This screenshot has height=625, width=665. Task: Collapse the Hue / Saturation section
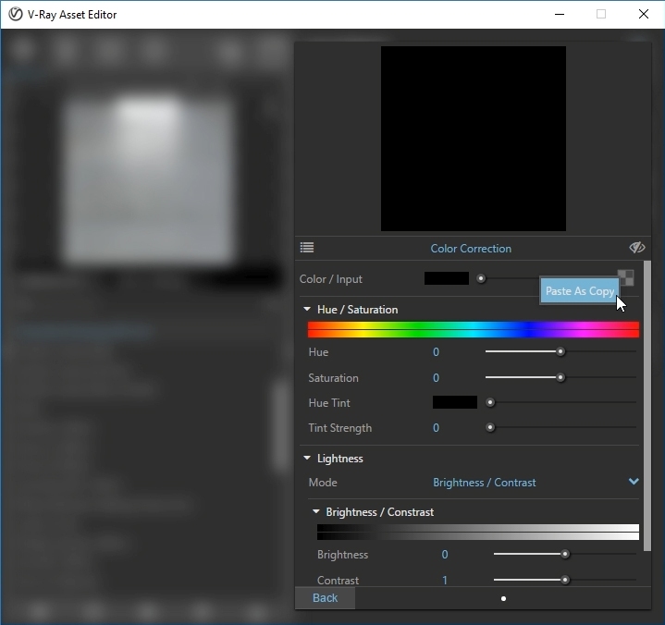tap(307, 310)
